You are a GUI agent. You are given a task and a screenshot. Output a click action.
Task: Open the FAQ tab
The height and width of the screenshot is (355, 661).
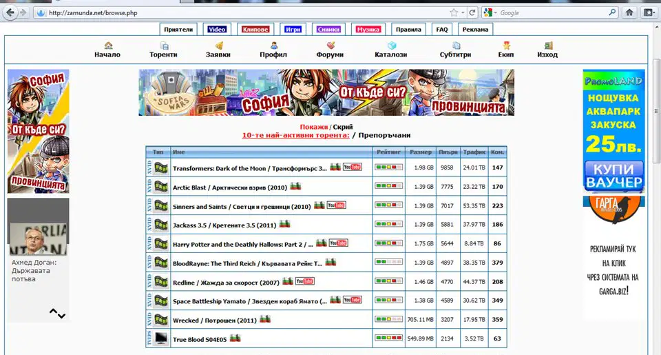(x=442, y=30)
